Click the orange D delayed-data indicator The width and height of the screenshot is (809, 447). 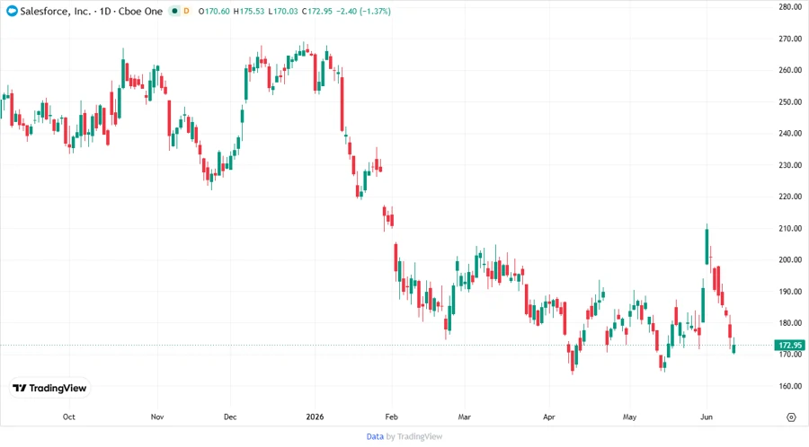[186, 11]
